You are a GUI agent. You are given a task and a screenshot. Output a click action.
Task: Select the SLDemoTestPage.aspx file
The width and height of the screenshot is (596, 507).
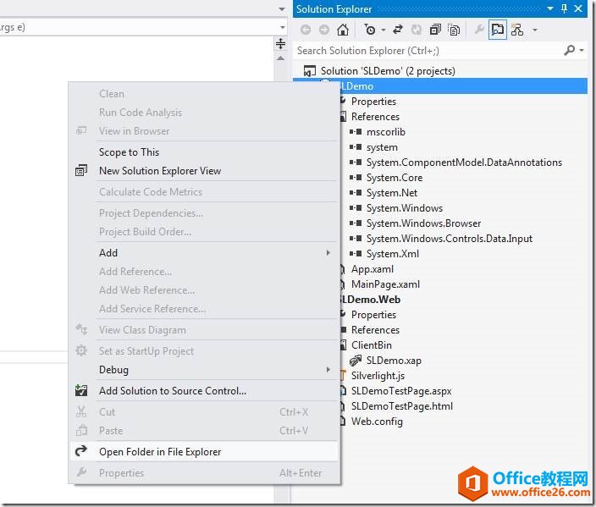click(401, 391)
